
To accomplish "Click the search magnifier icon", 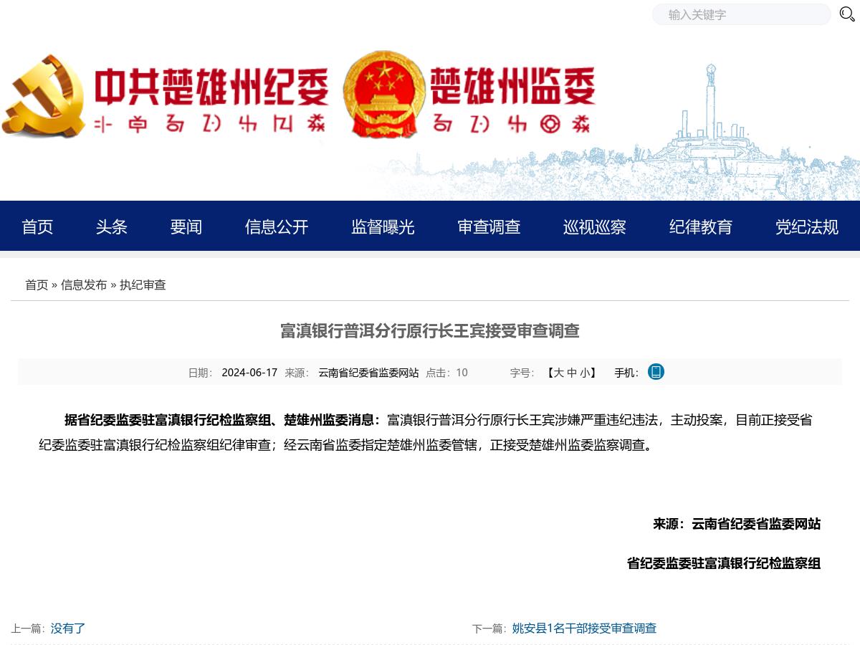I will pyautogui.click(x=846, y=14).
